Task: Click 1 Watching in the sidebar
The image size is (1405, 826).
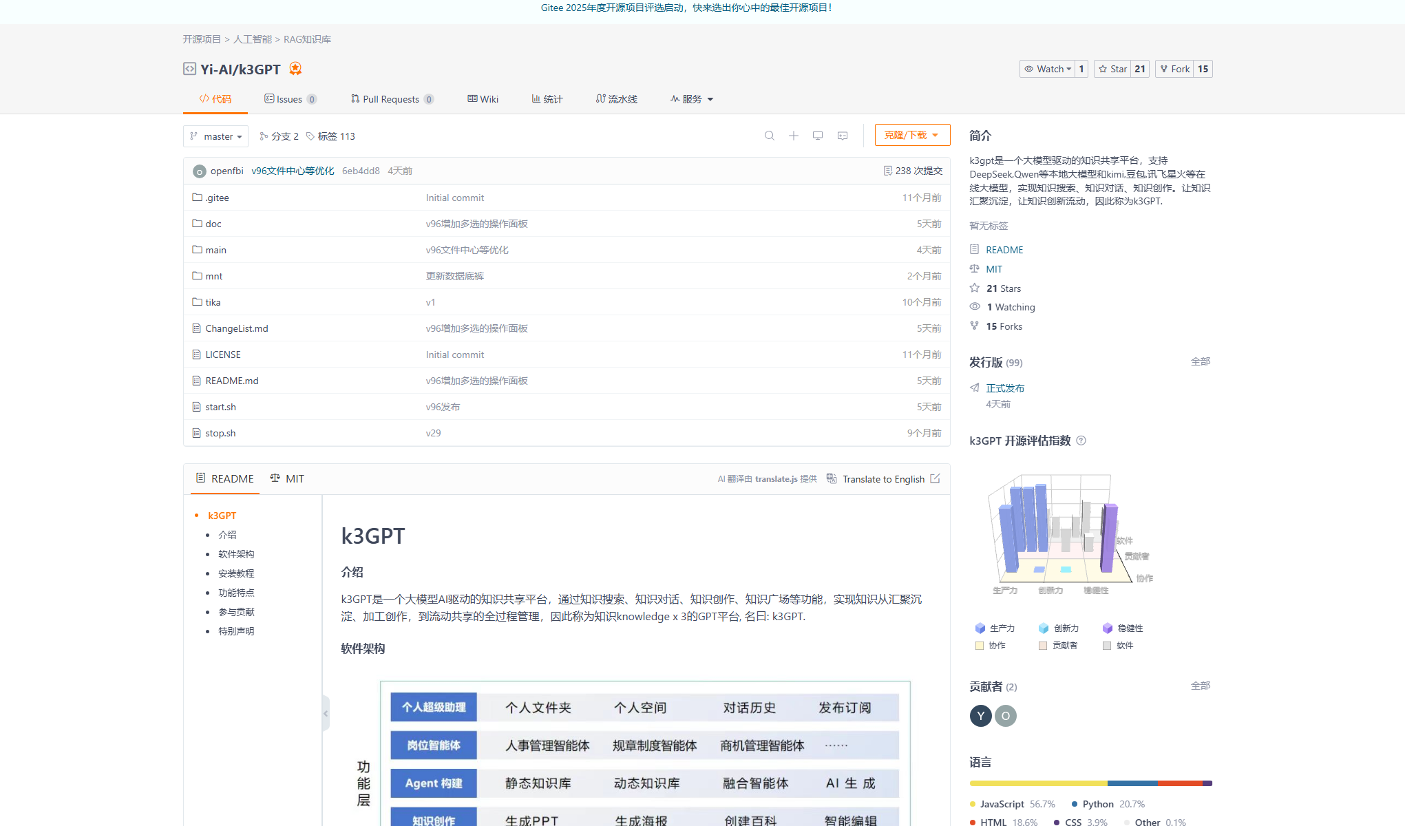Action: click(x=1008, y=306)
